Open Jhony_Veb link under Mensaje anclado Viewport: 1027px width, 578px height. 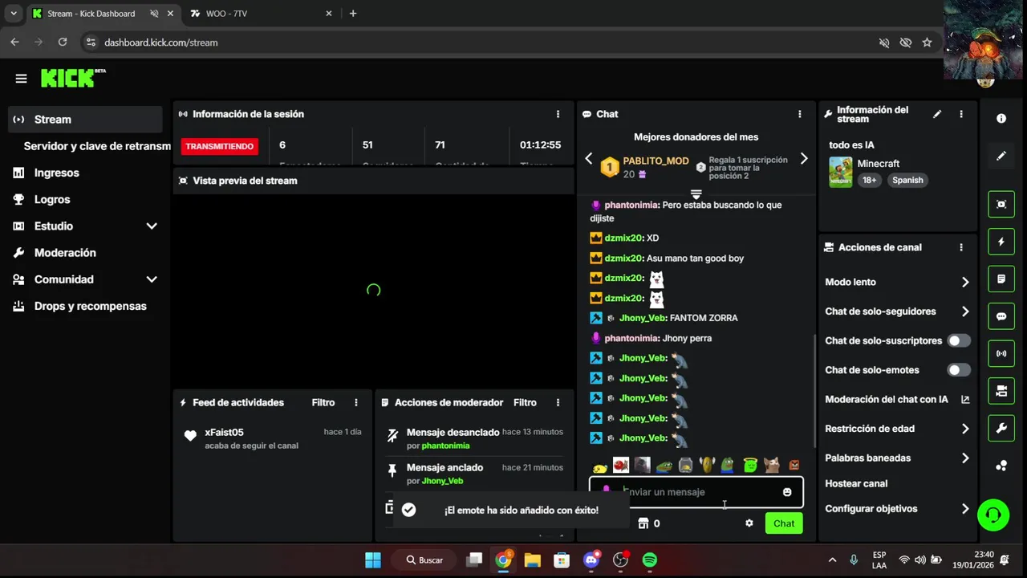tap(442, 481)
